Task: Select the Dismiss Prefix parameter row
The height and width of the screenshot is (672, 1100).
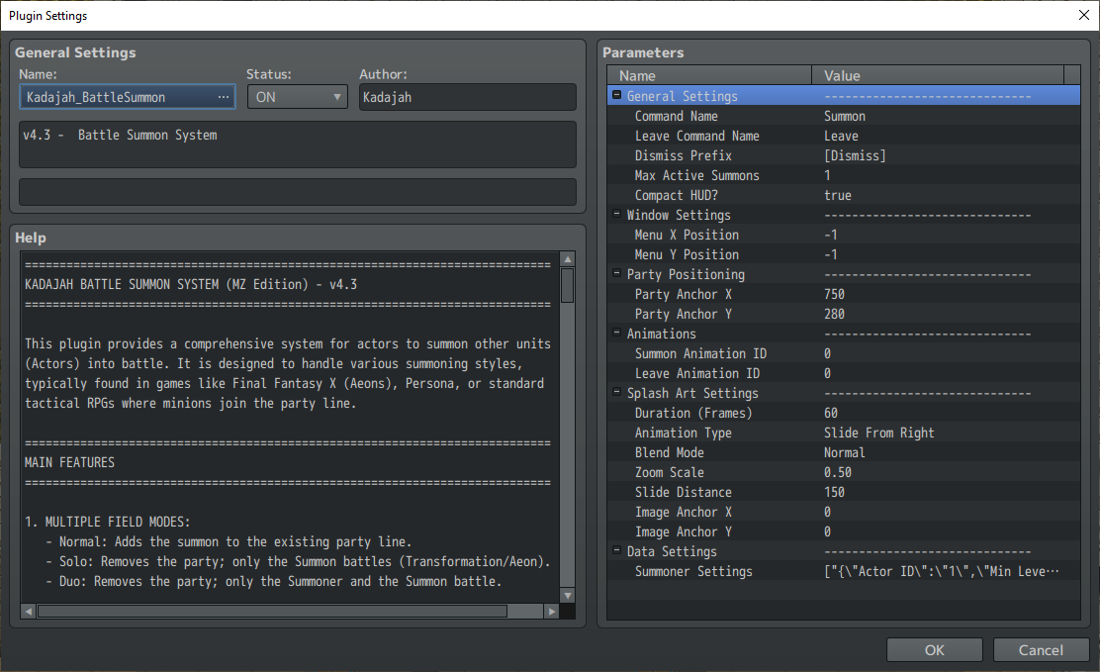Action: (843, 155)
